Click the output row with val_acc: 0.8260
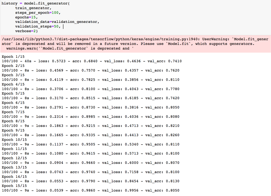271x196 pixels. pos(91,135)
